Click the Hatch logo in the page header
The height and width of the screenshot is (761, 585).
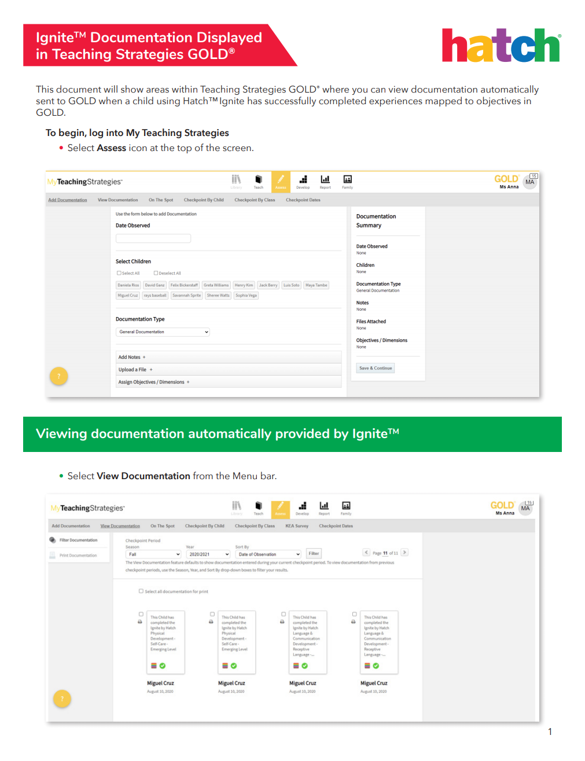502,45
